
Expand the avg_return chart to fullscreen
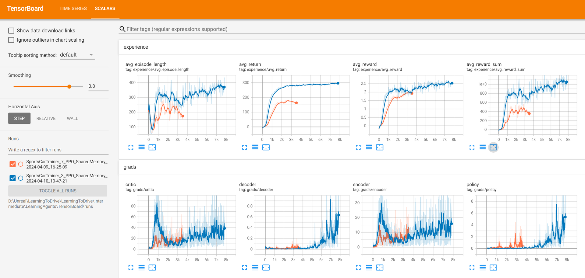click(244, 147)
